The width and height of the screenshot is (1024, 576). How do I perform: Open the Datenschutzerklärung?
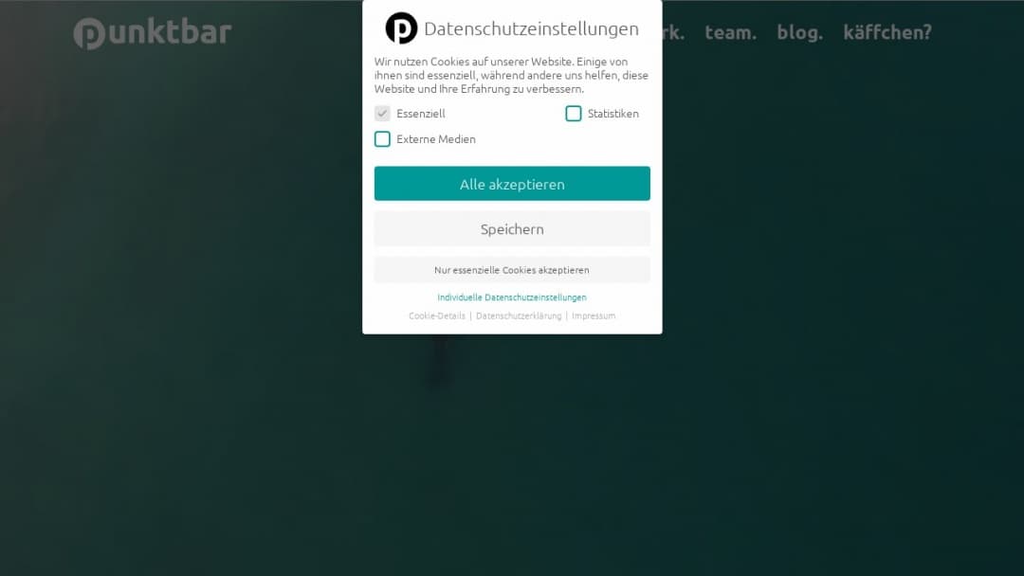[519, 315]
